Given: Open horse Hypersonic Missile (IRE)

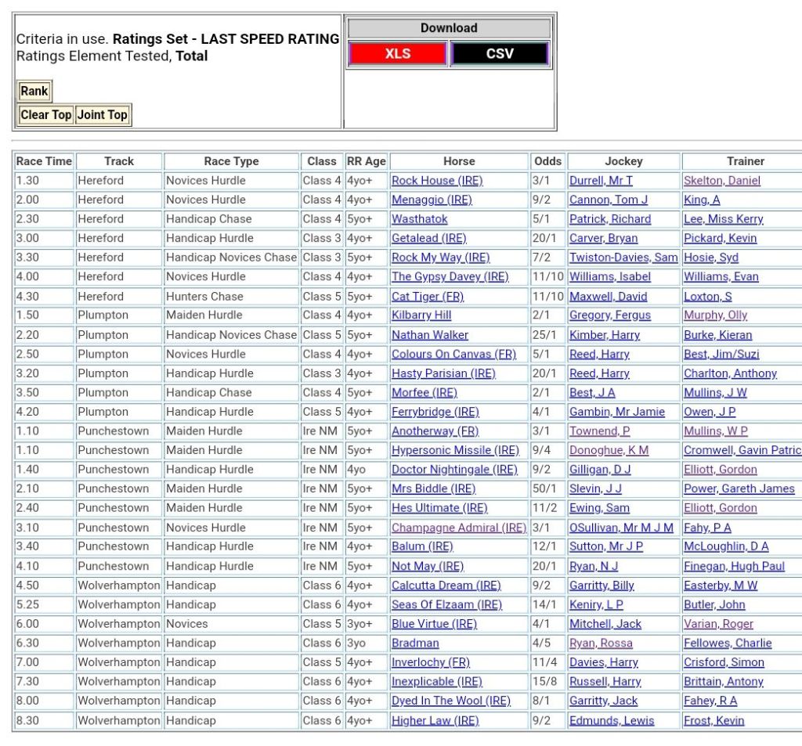Looking at the screenshot, I should 455,451.
